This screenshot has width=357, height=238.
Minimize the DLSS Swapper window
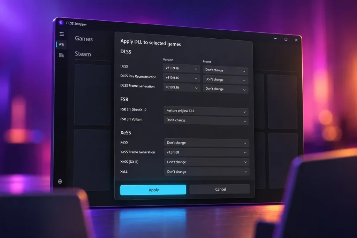pos(275,39)
